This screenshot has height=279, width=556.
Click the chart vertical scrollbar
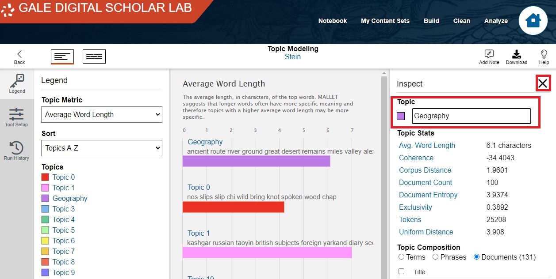point(383,177)
